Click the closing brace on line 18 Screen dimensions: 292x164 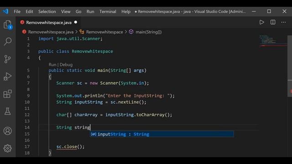50,153
